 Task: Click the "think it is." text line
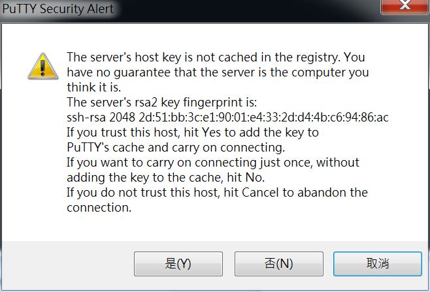(94, 88)
